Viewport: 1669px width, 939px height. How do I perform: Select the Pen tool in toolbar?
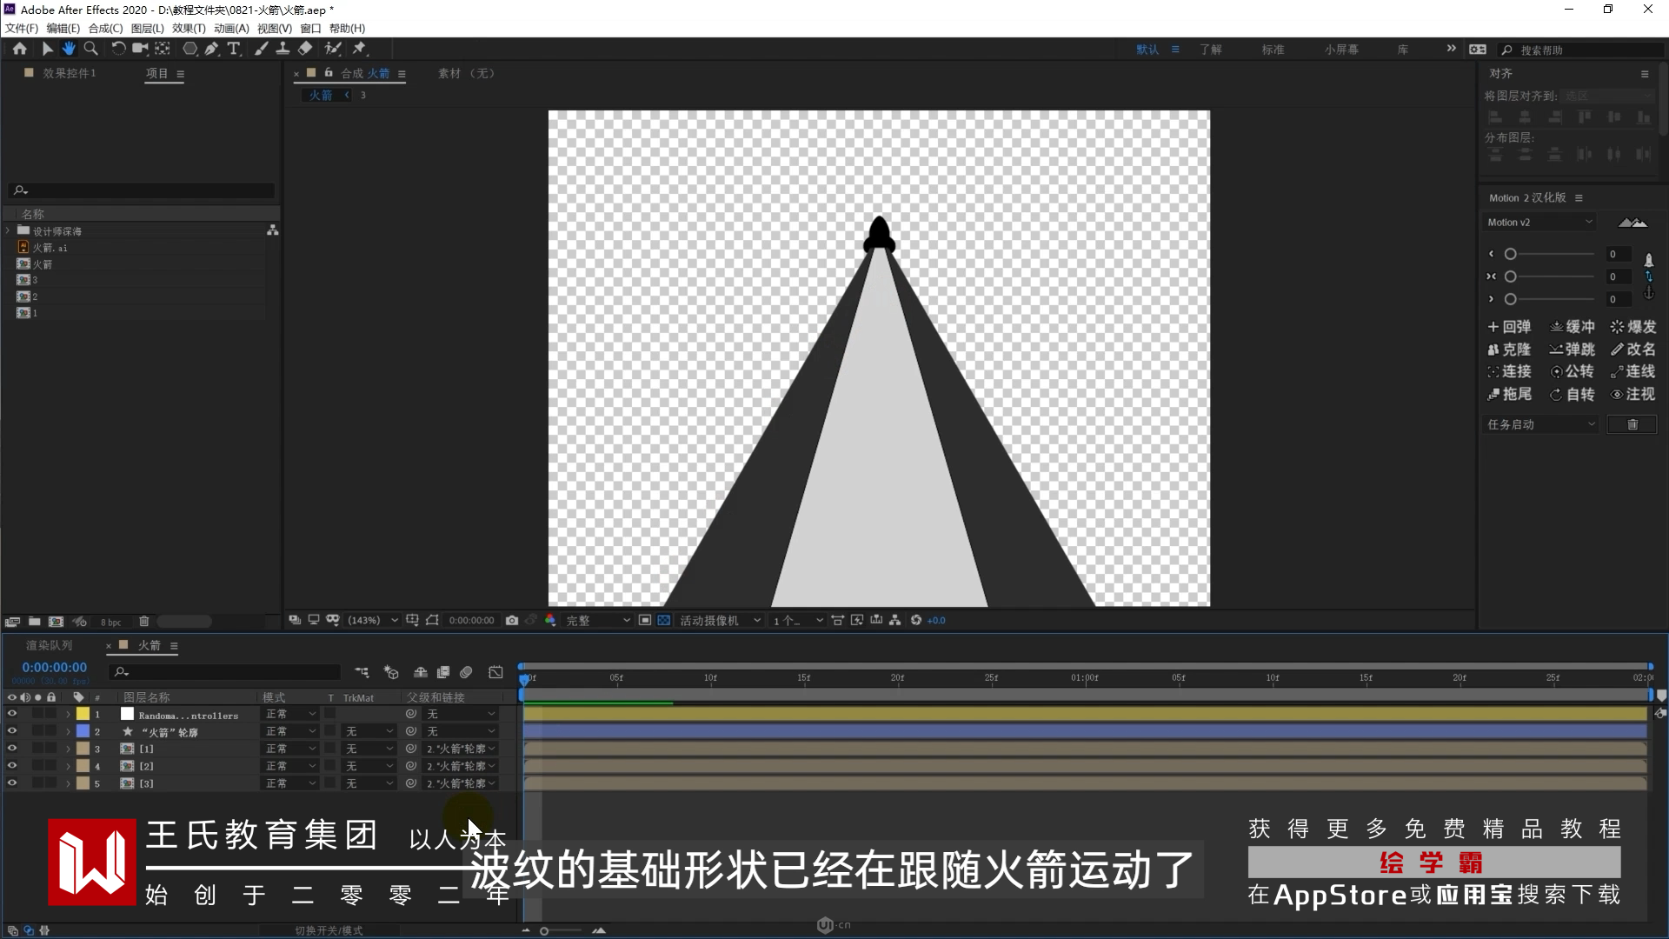click(211, 49)
